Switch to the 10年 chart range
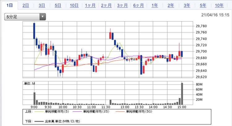The width and height of the screenshot is (232, 126). pyautogui.click(x=219, y=6)
